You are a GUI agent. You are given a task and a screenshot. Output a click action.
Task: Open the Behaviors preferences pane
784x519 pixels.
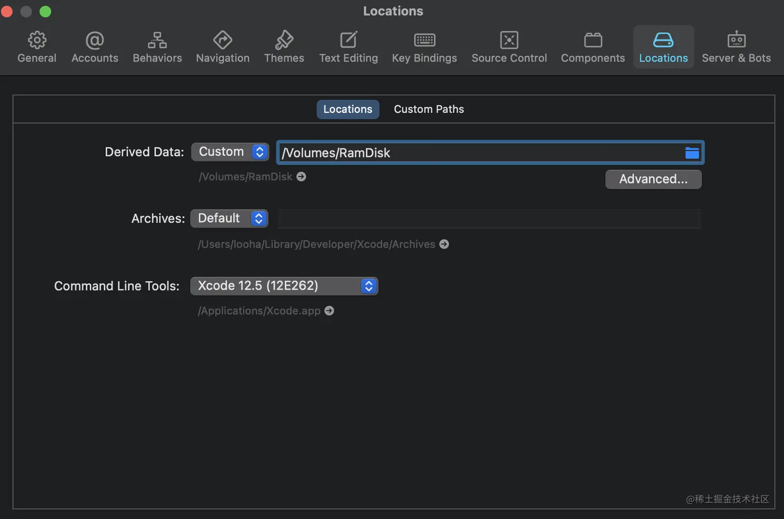[157, 47]
